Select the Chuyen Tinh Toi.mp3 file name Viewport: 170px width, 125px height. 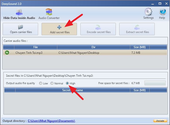tap(29, 53)
